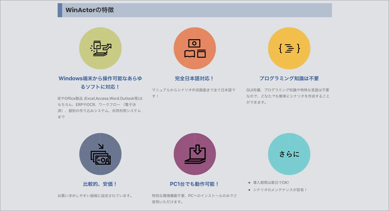This screenshot has width=389, height=211.
Task: Click text お買い求めしやすい価格に設定されています。
Action: [x=95, y=196]
